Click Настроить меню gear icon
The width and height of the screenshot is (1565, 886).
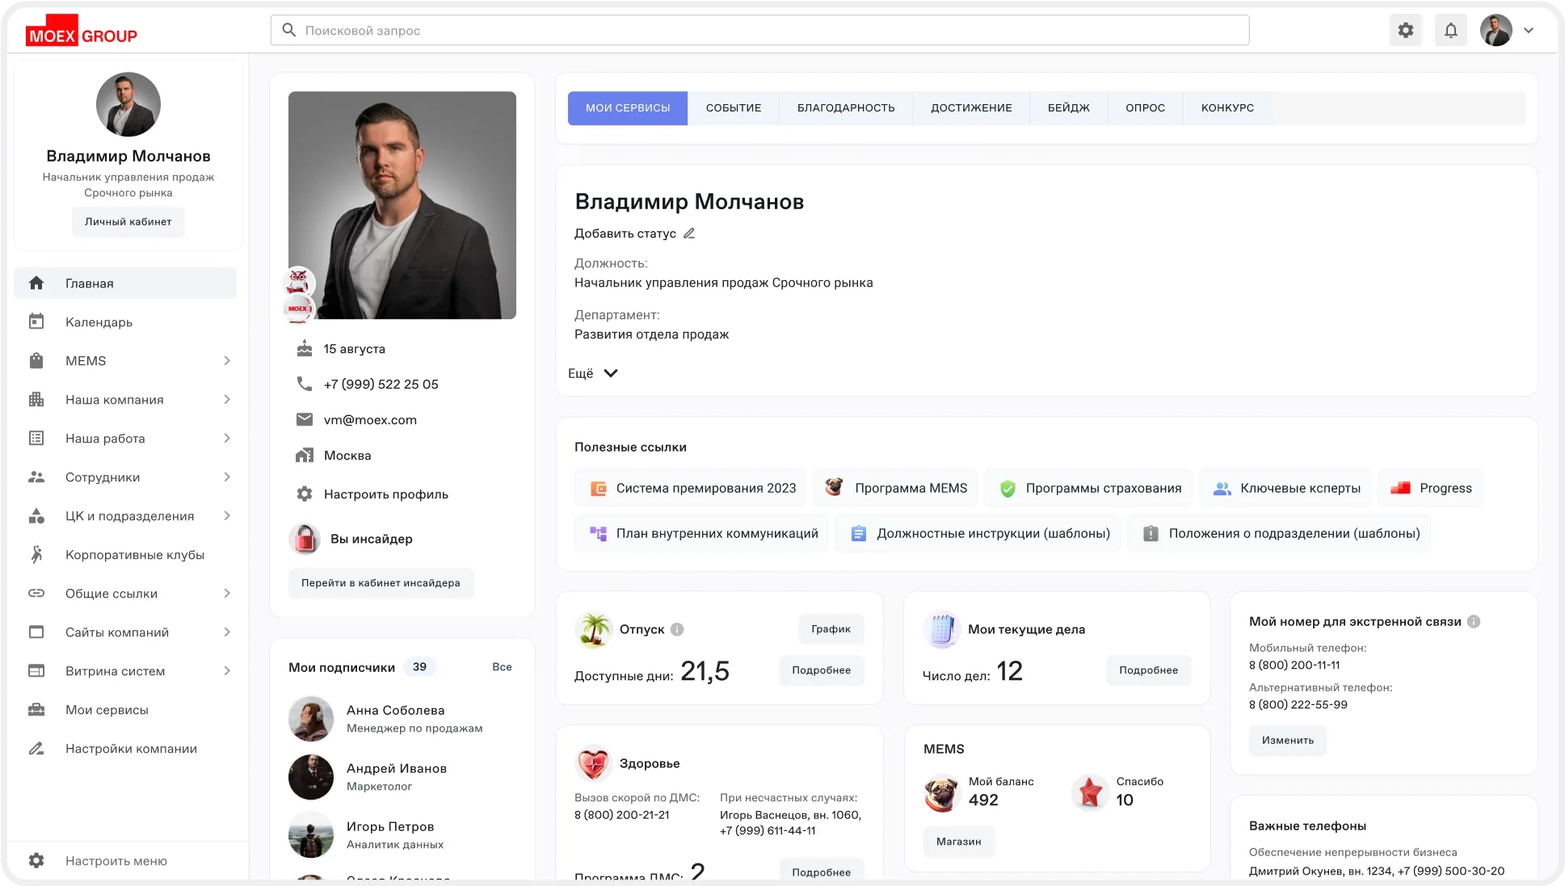click(x=36, y=861)
